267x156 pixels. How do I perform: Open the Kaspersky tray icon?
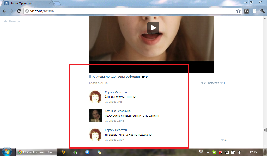(221, 152)
